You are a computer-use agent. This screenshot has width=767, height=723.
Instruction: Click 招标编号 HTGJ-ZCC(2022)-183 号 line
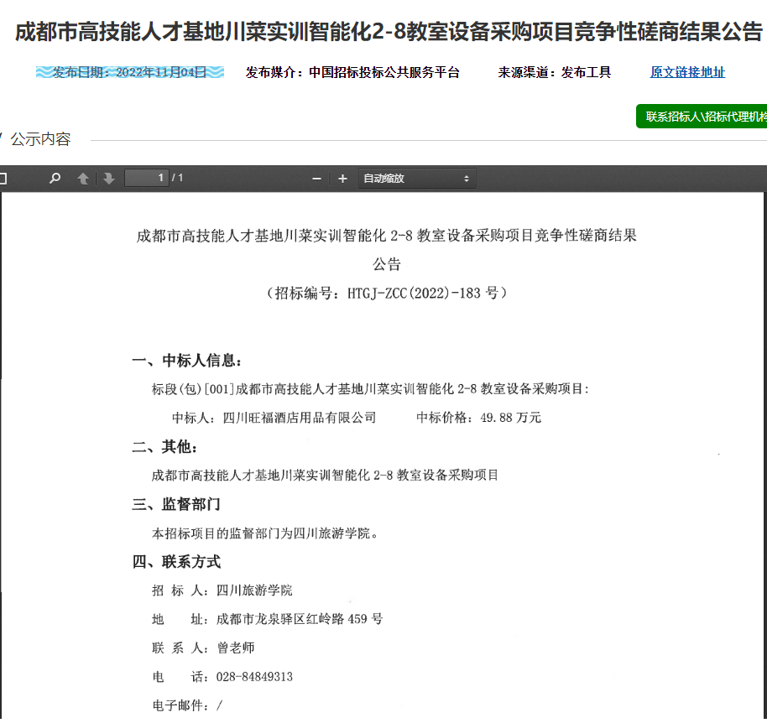tap(386, 294)
